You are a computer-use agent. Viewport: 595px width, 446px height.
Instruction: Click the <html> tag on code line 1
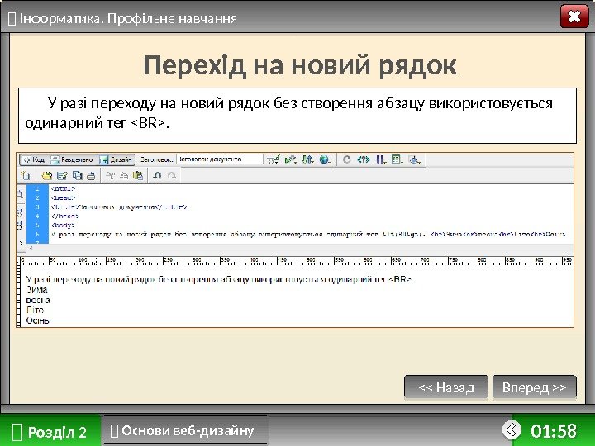pos(63,188)
